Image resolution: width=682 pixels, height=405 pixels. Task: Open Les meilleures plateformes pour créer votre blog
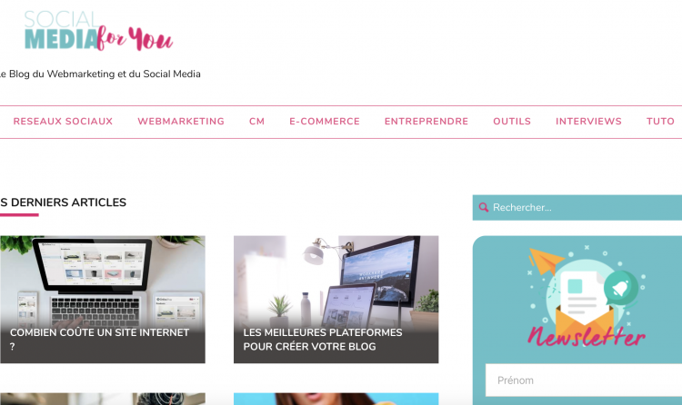pos(323,340)
